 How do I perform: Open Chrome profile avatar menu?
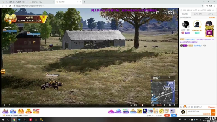[x=210, y=6]
